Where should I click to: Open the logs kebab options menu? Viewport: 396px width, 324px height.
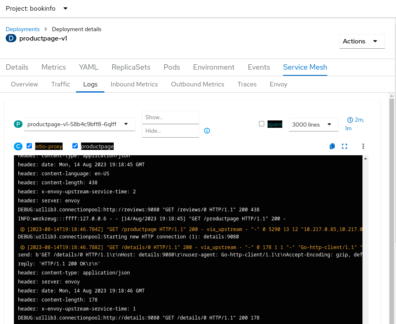[x=363, y=146]
